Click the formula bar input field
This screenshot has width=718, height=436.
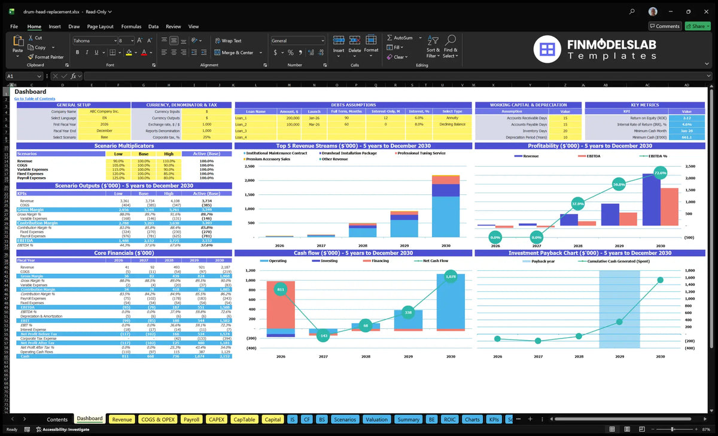point(397,77)
